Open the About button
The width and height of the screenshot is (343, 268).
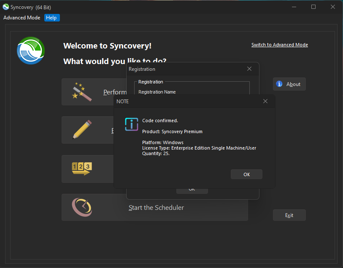point(289,84)
